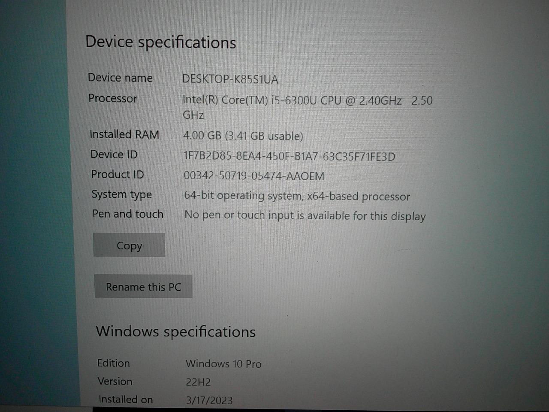
Task: Click the Windows specifications heading
Action: tap(175, 331)
